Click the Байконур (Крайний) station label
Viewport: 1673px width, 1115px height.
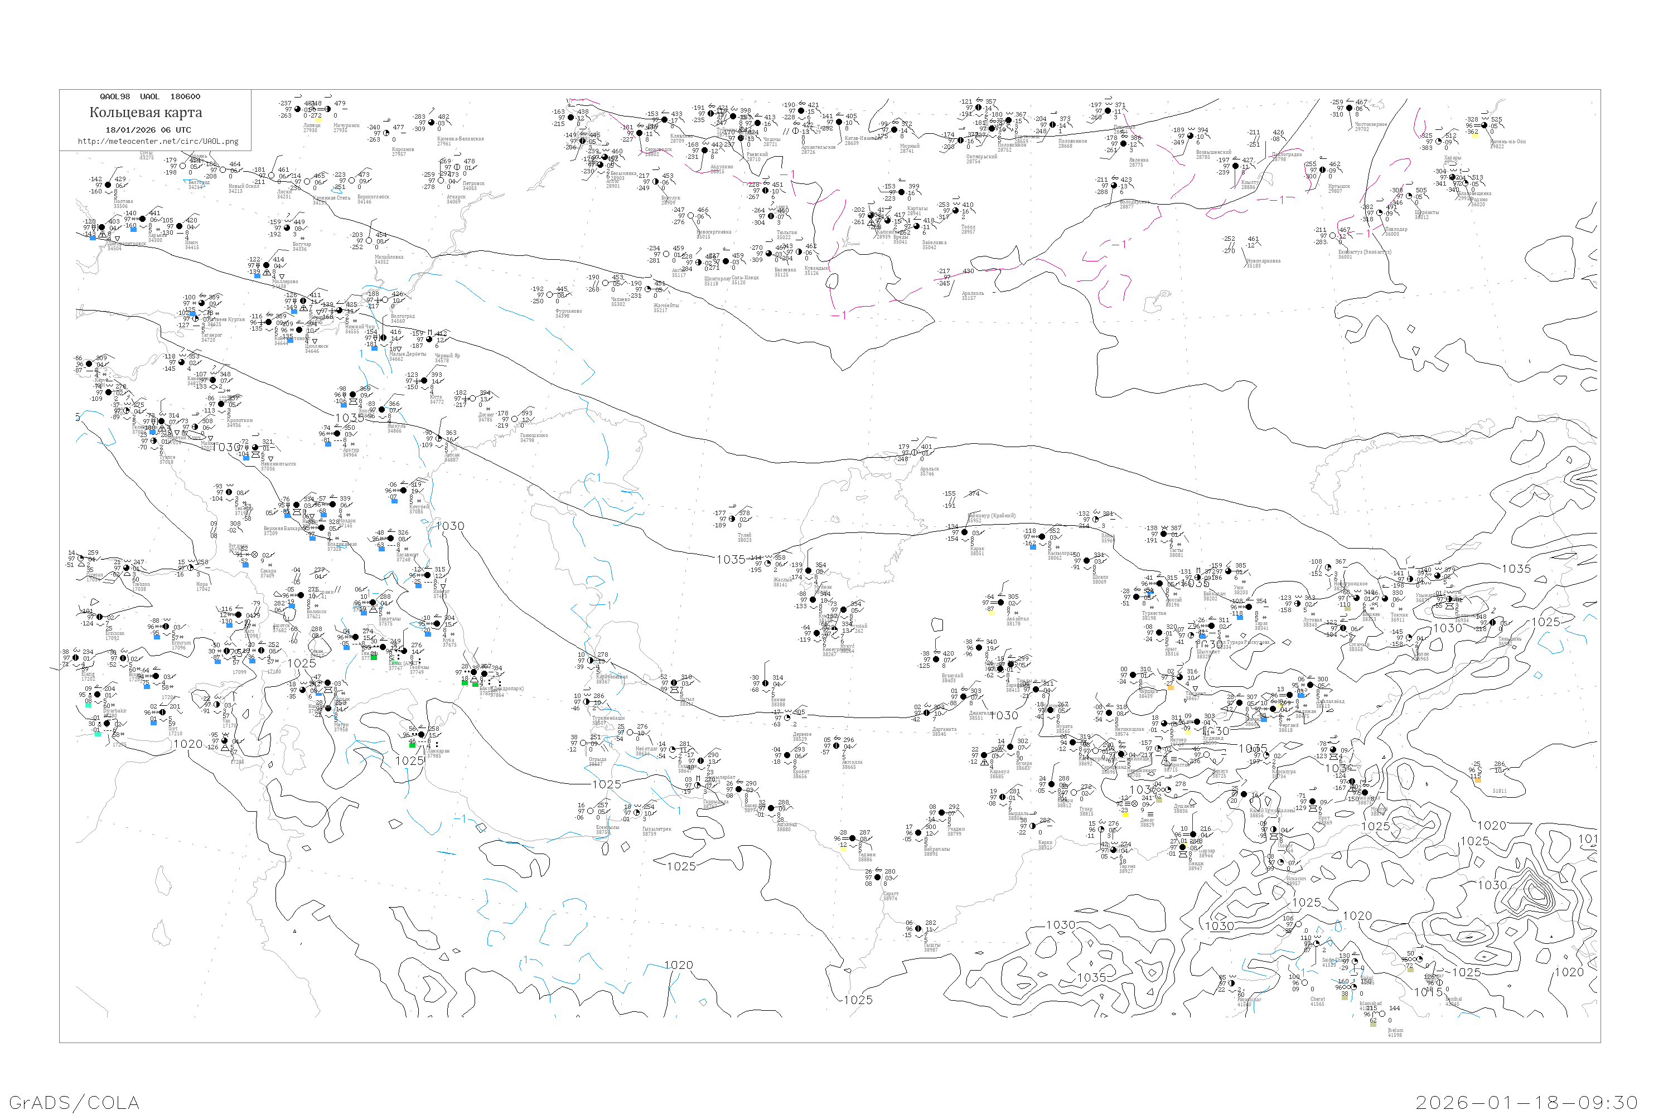[x=992, y=516]
